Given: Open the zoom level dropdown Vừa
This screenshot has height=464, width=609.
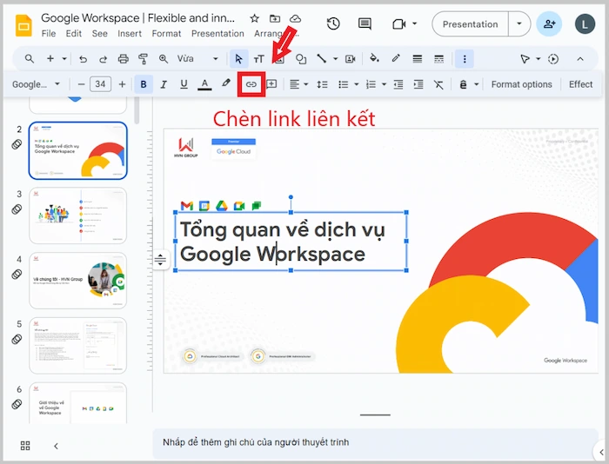Looking at the screenshot, I should point(197,58).
